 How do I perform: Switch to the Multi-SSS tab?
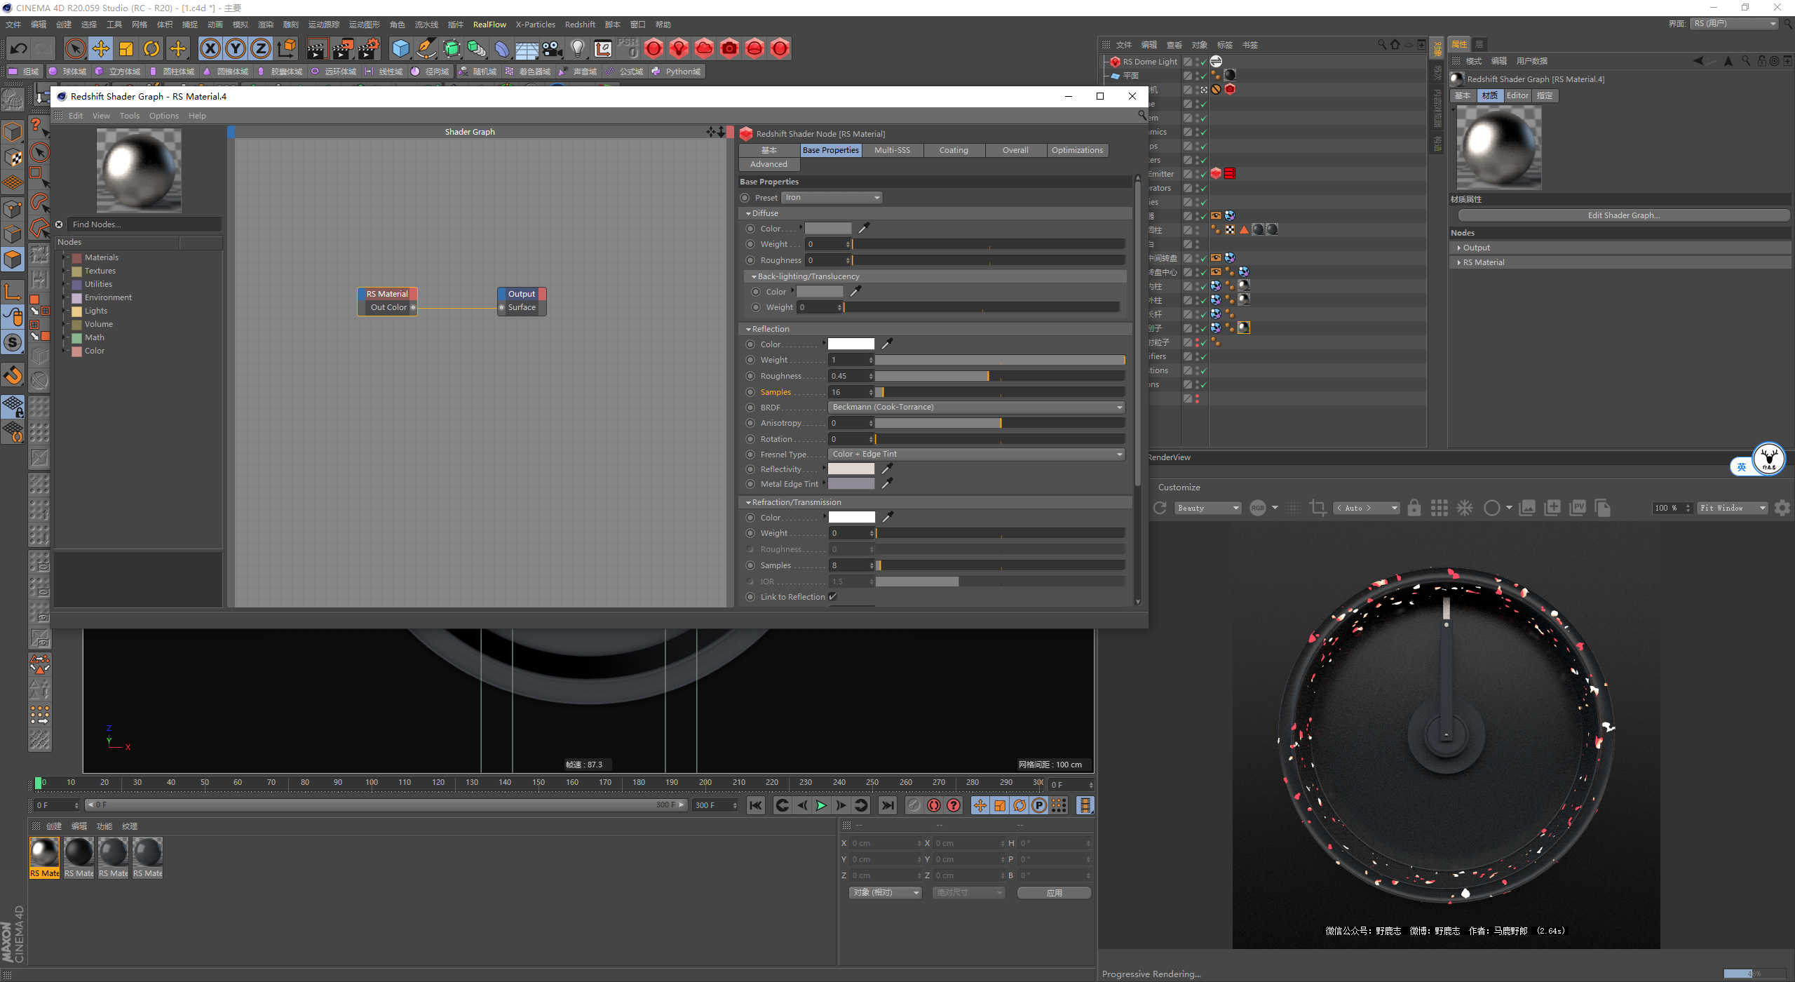point(892,150)
